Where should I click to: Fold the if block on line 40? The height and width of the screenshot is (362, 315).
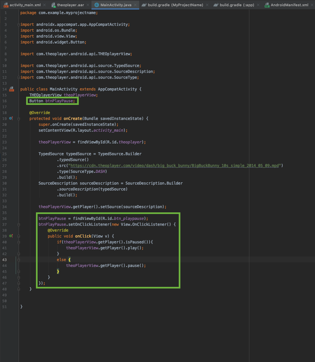coord(19,242)
